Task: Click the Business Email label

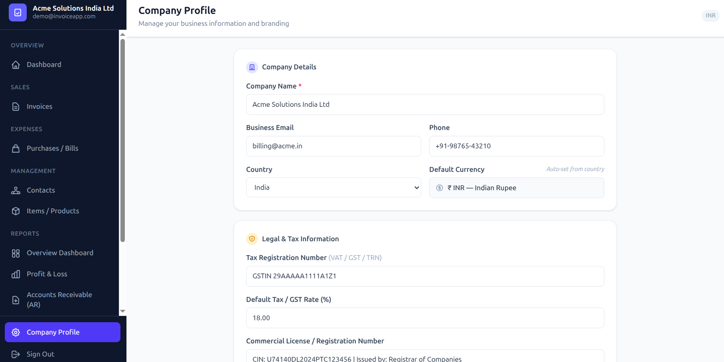Action: [270, 128]
